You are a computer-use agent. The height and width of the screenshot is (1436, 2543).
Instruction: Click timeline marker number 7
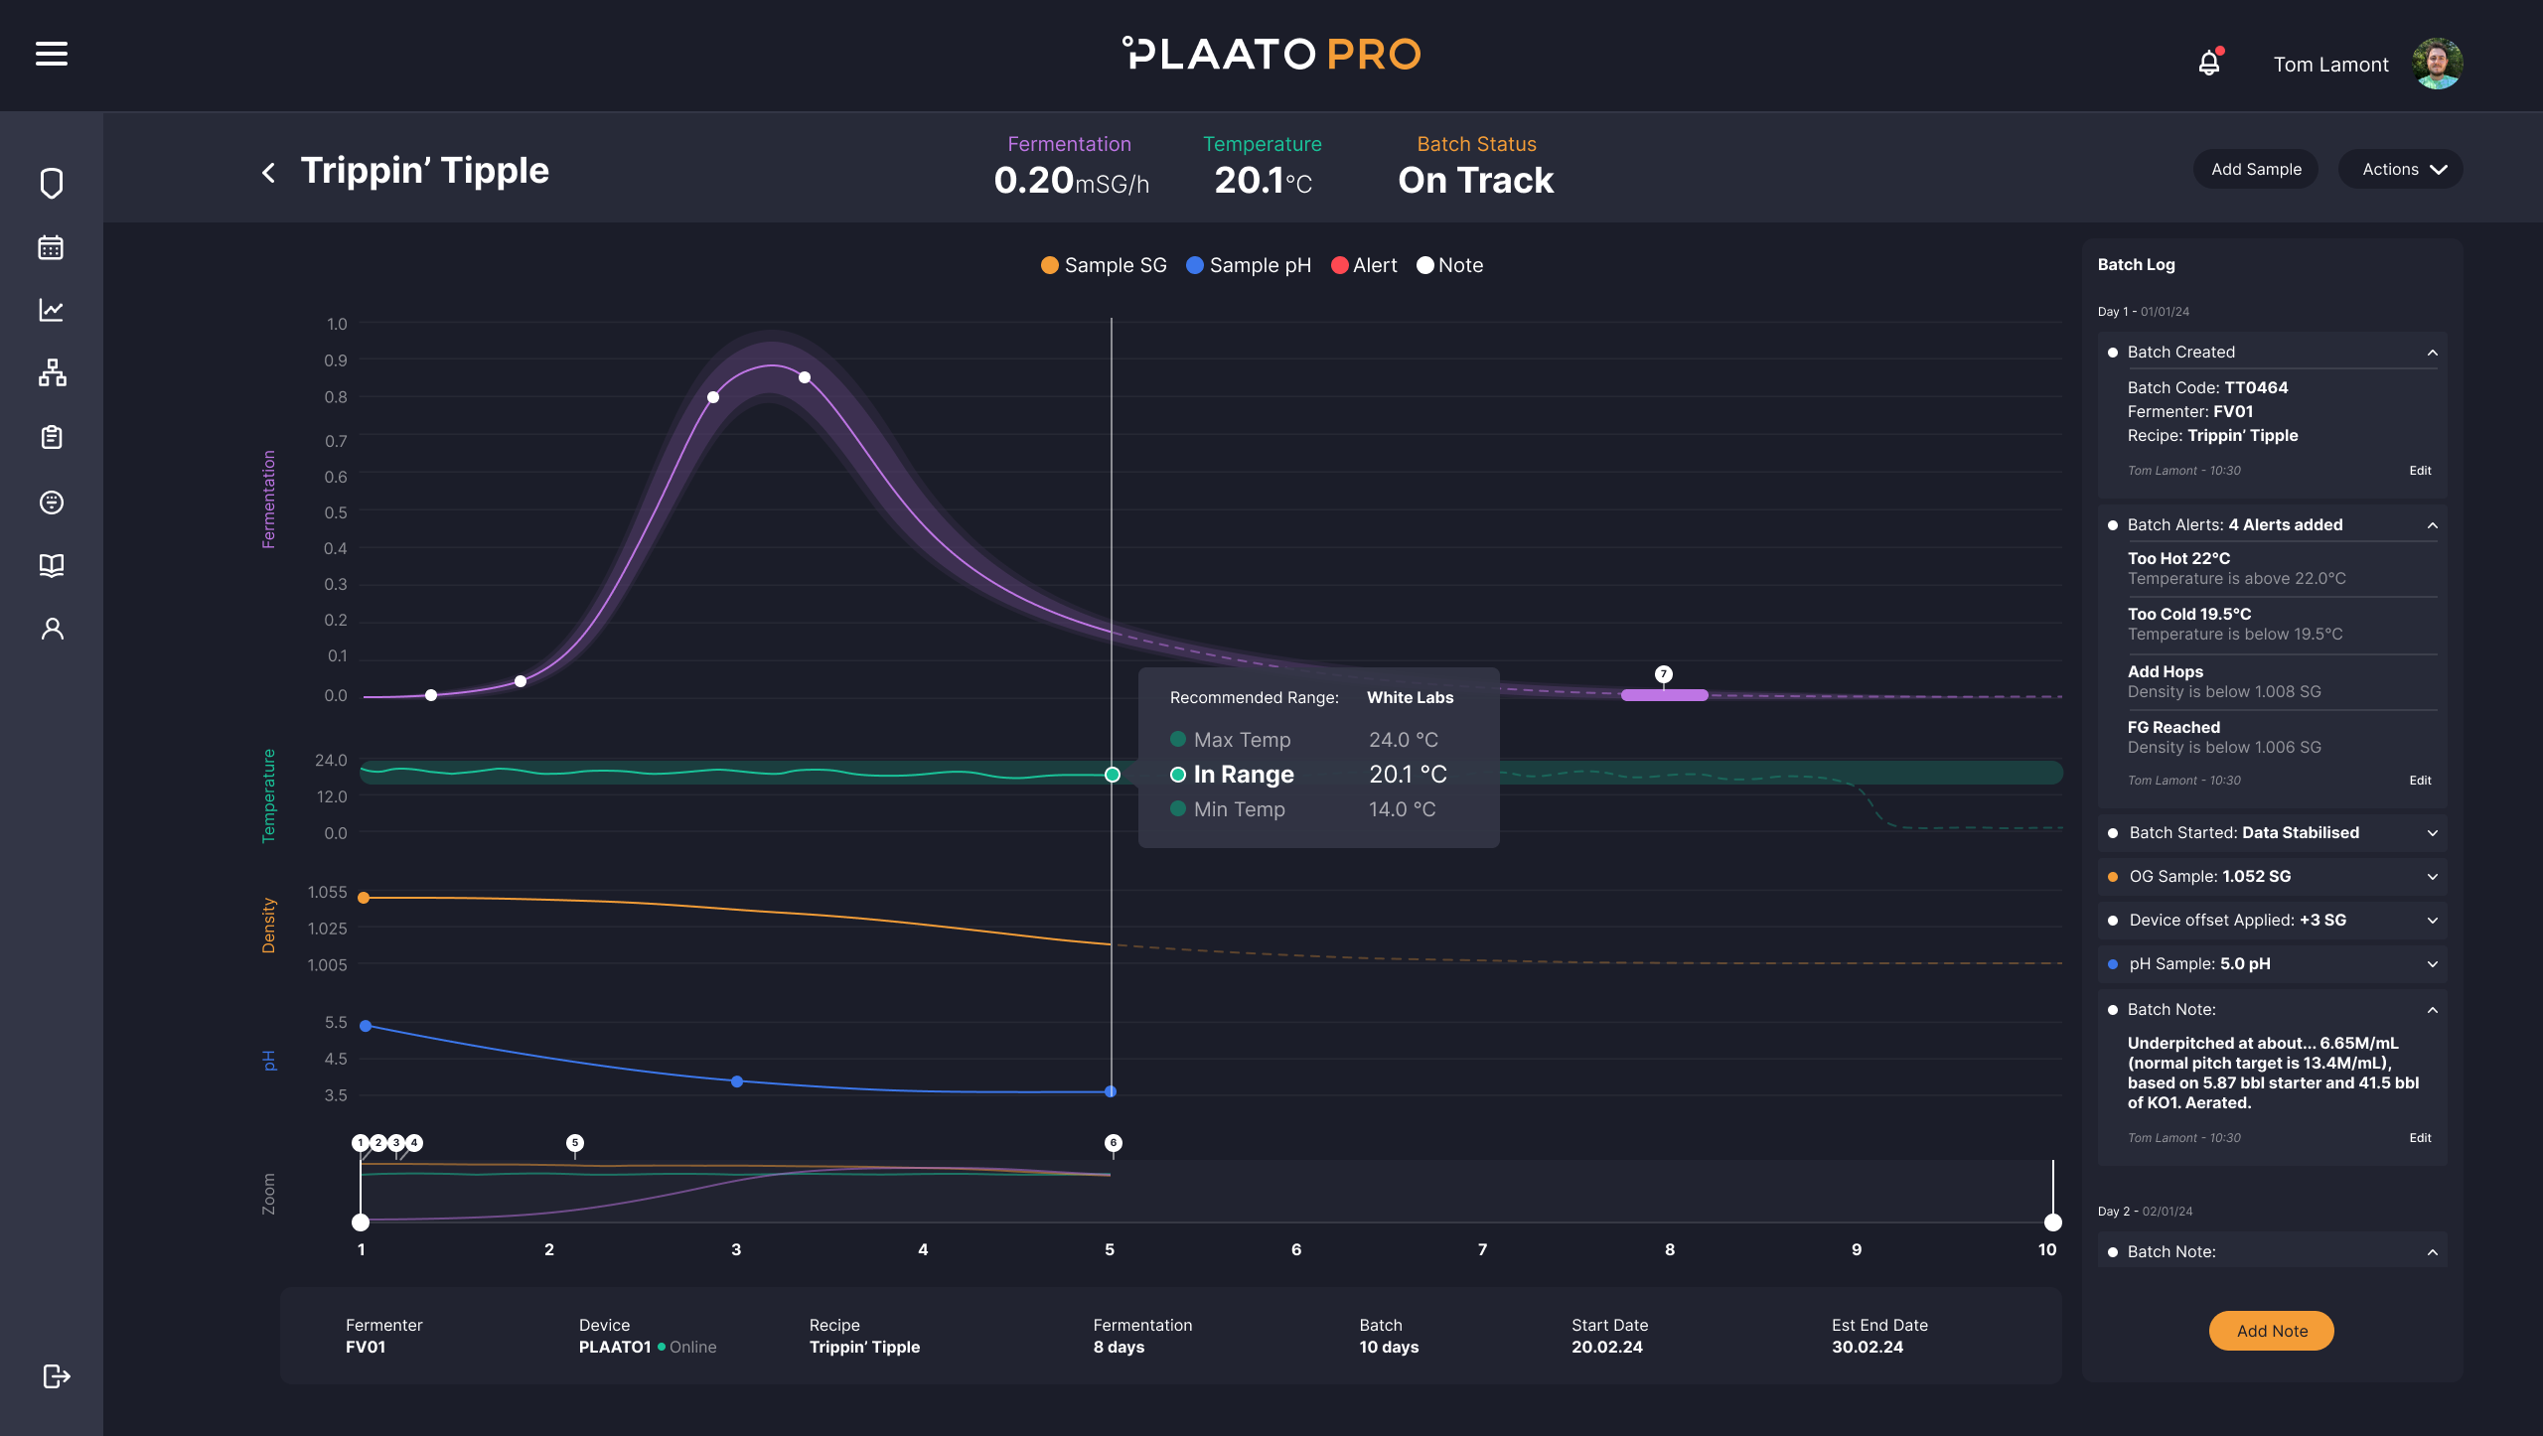[x=1664, y=674]
